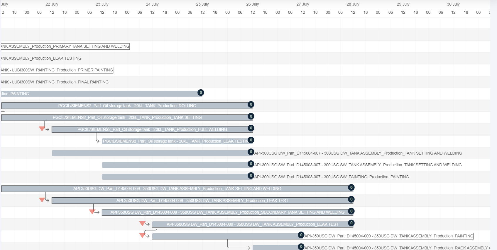The width and height of the screenshot is (497, 250).
Task: Select the PGCIL TANK_Production_TANK SETTING bar
Action: click(x=127, y=117)
